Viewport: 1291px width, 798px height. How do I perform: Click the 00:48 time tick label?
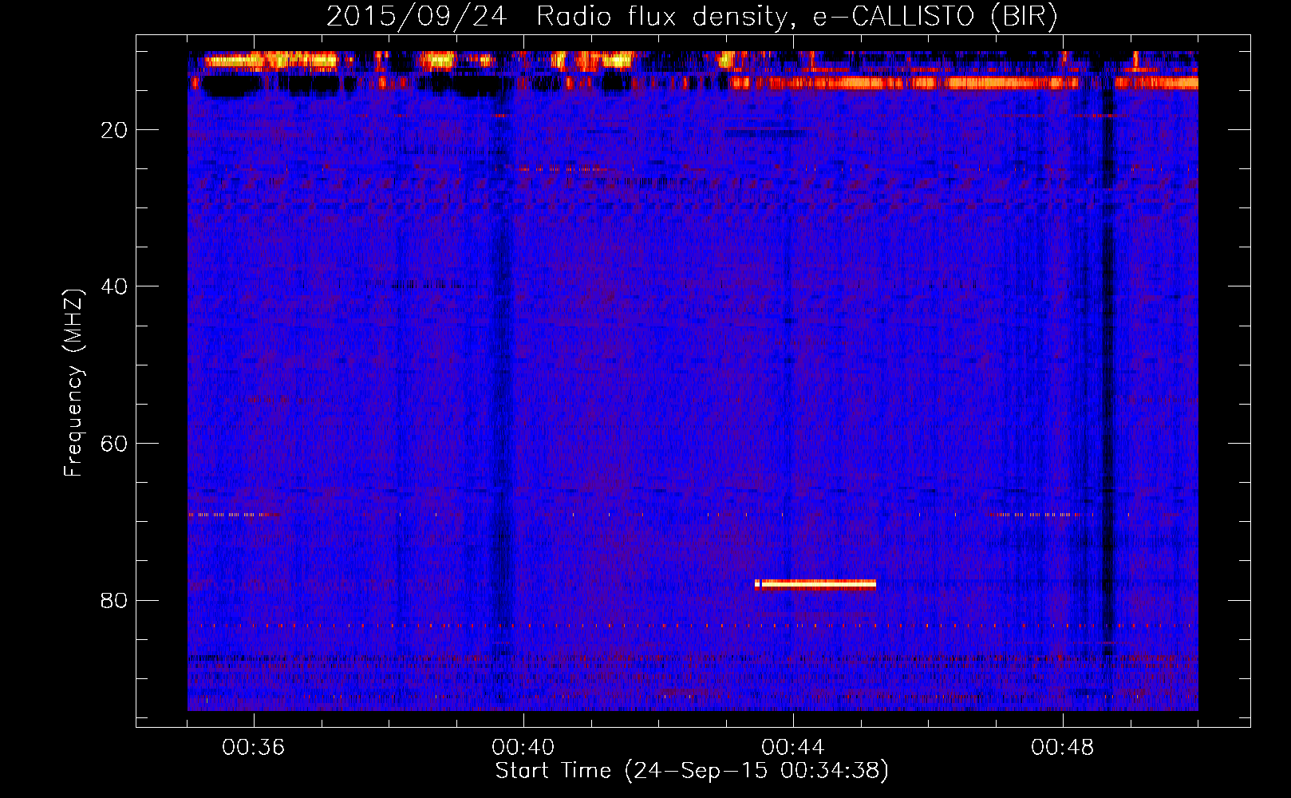pyautogui.click(x=1063, y=748)
